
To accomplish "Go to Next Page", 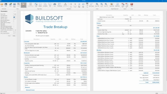I will tap(79, 5).
